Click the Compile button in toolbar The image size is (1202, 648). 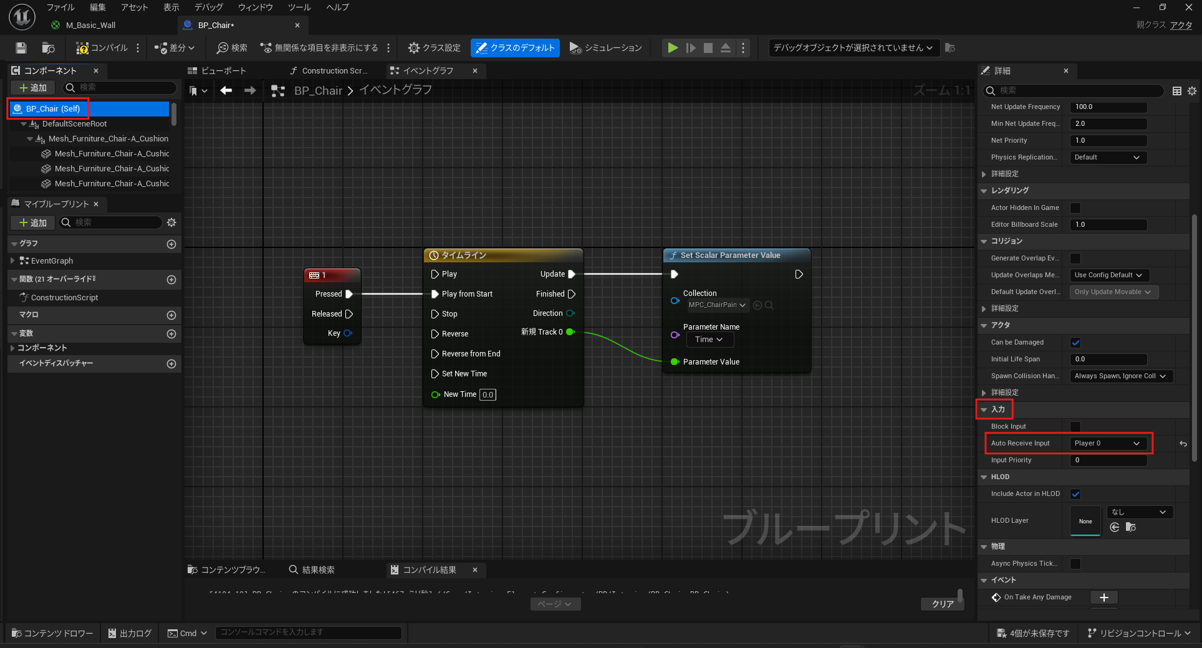[102, 48]
